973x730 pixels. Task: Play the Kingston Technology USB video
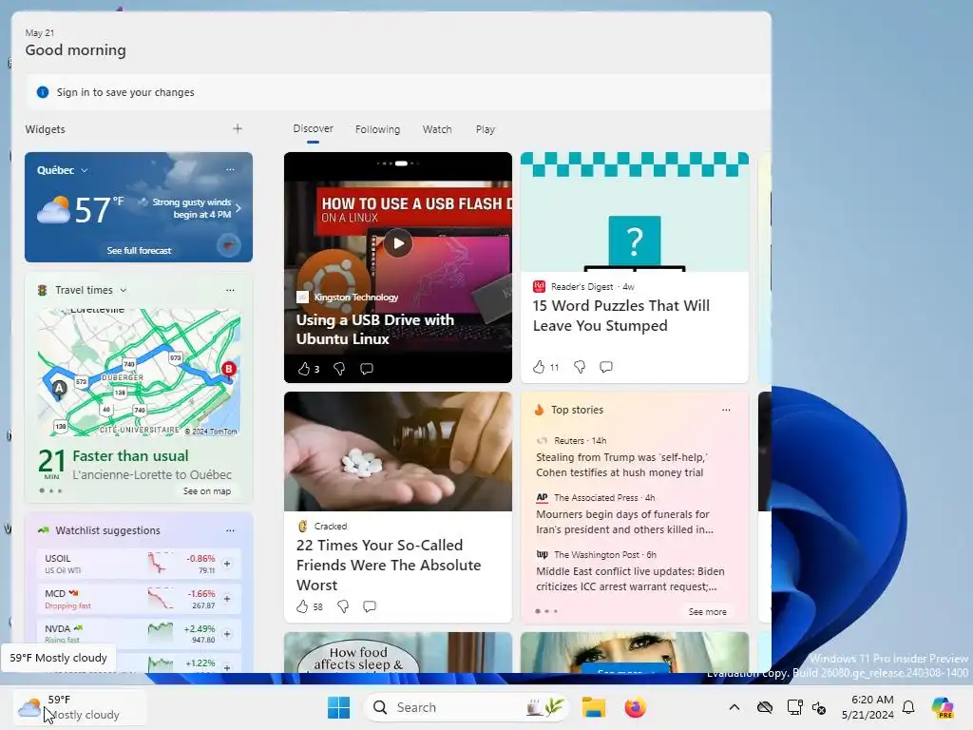coord(398,243)
